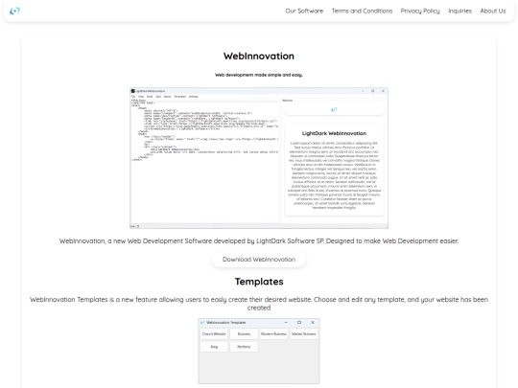Image resolution: width=518 pixels, height=388 pixels.
Task: Click the paragraph starting 'WebInnovation, a new Web Development Software'
Action: pyautogui.click(x=259, y=241)
